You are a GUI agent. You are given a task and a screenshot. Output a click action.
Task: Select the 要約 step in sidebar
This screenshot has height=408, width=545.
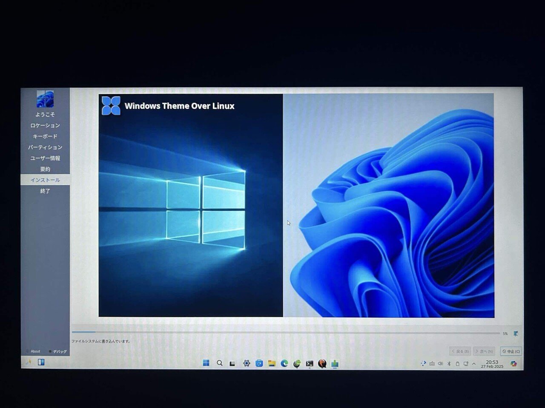[45, 169]
